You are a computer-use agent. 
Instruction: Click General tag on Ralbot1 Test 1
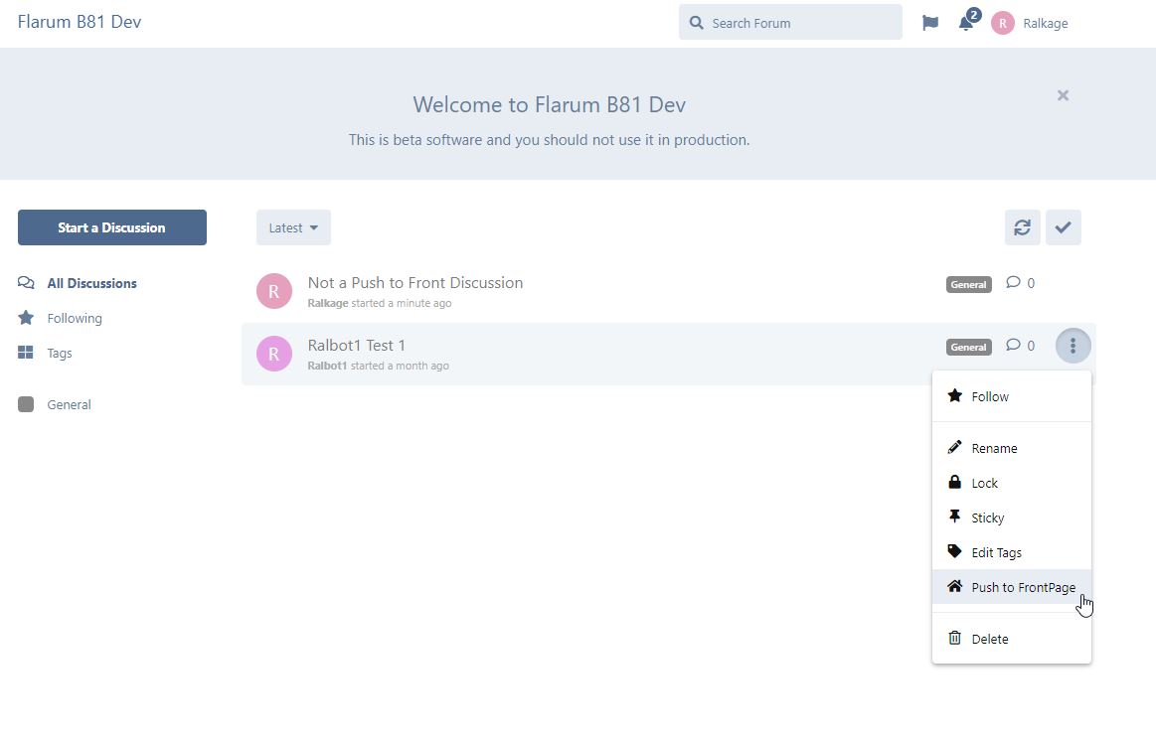[969, 347]
